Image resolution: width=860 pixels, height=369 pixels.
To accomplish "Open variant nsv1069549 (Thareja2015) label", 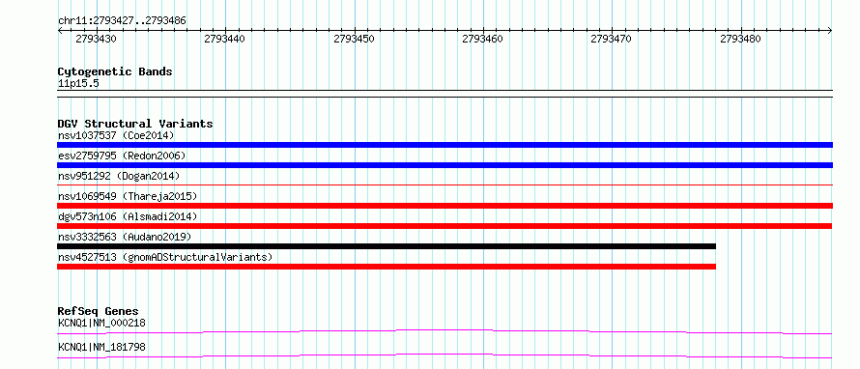I will click(x=128, y=196).
